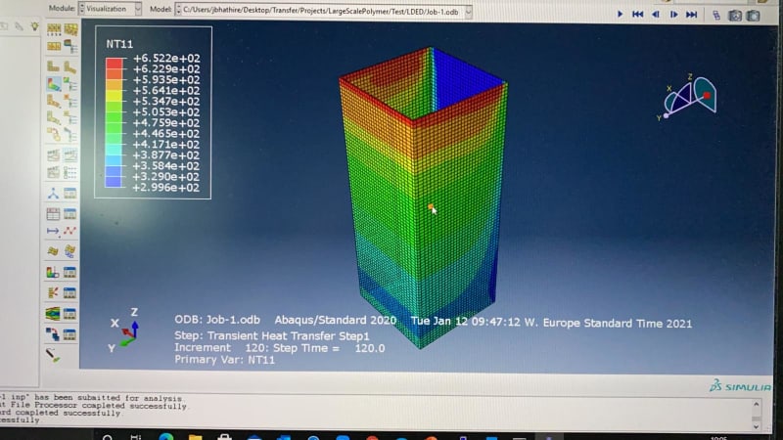The width and height of the screenshot is (783, 440).
Task: Click the 'Step: Transient Heat Transfer Step1' text
Action: (272, 335)
